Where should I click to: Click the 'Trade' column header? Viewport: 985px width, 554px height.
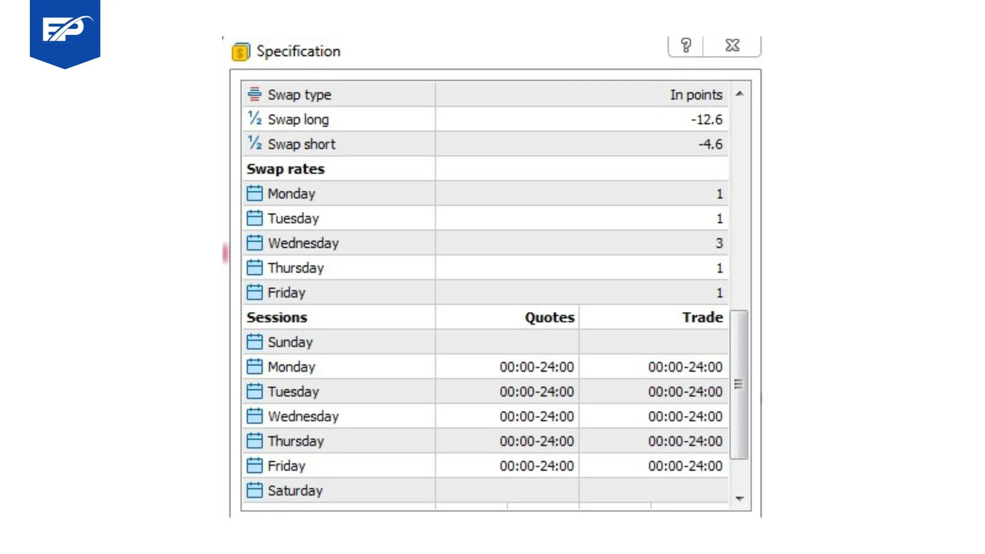(x=702, y=317)
